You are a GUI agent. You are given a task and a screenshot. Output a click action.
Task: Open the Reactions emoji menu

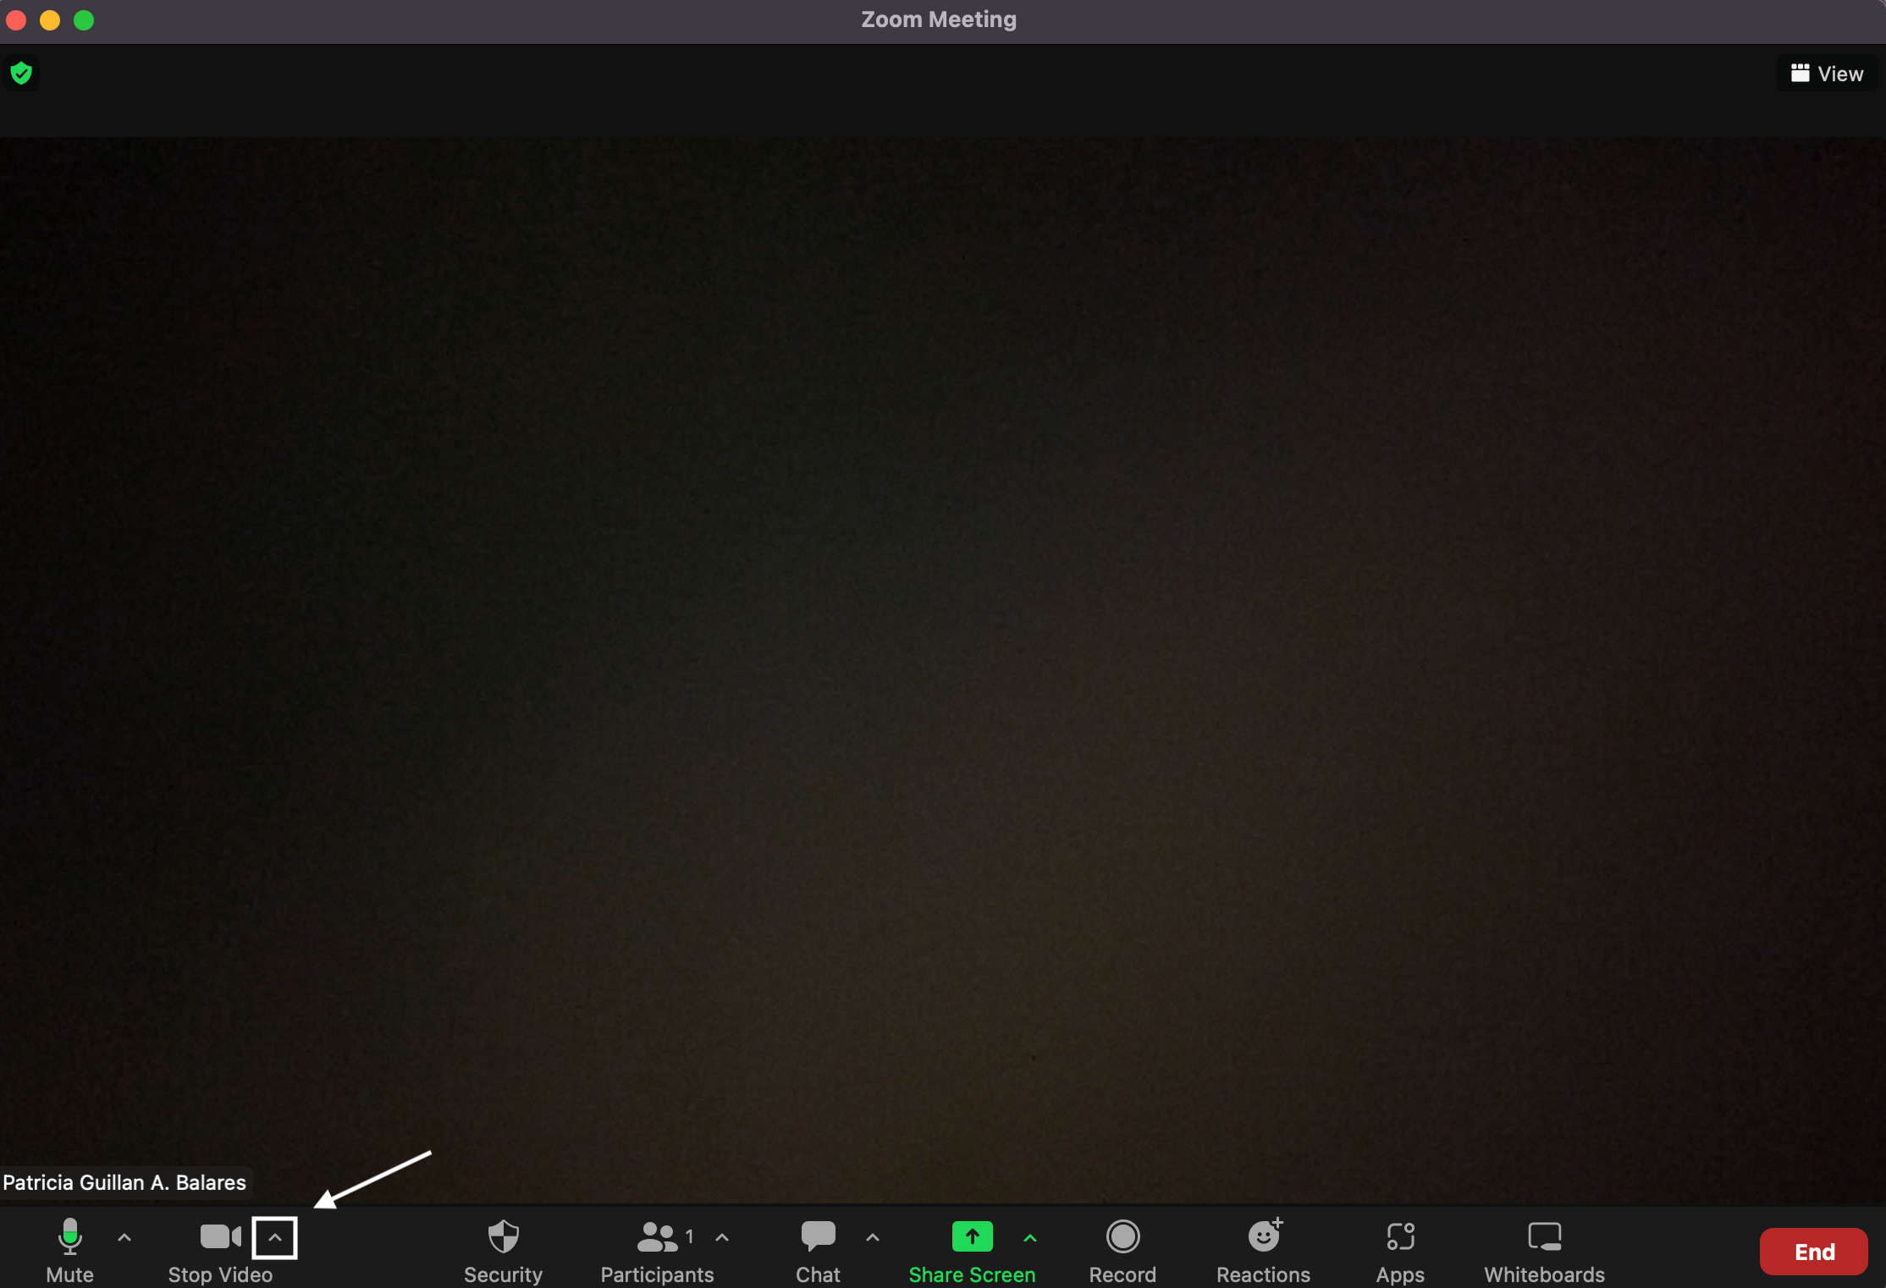tap(1264, 1249)
